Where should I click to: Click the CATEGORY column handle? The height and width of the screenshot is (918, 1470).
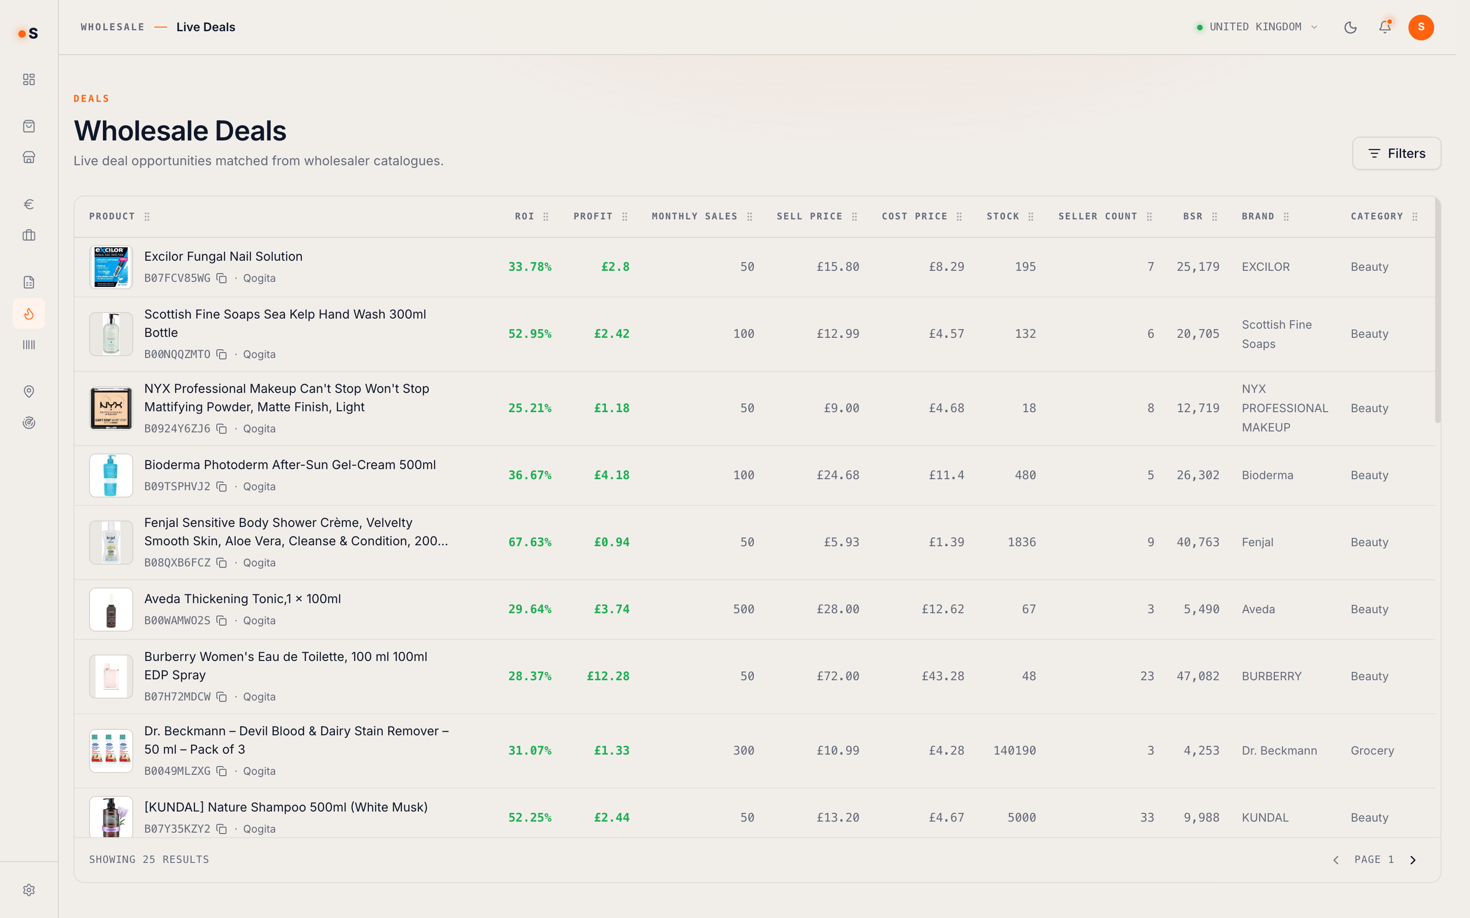(1415, 217)
